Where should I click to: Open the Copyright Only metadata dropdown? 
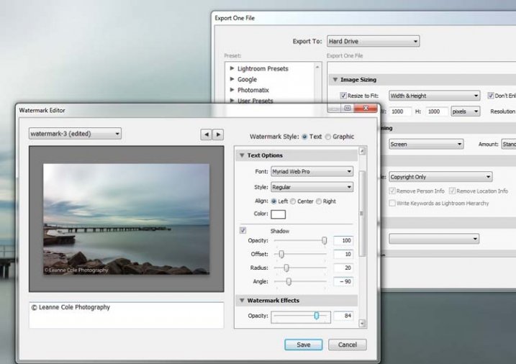pyautogui.click(x=440, y=176)
